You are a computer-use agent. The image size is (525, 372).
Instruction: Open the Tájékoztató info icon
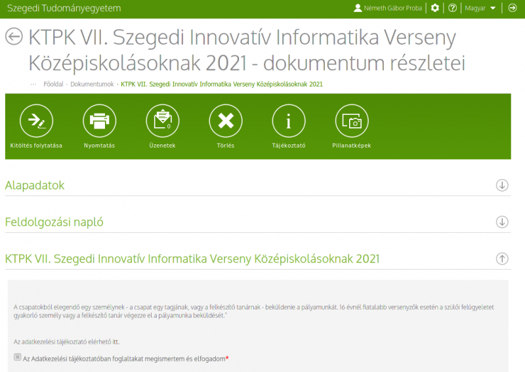click(x=289, y=121)
